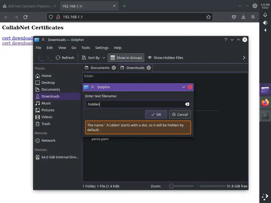Minimize dialog with chevron-down icon
This screenshot has width=271, height=203.
point(184,87)
